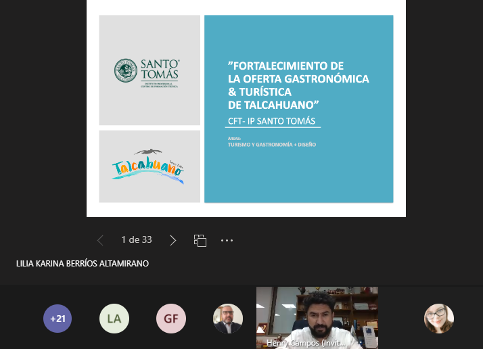
Task: Select the GF participant avatar
Action: (170, 319)
